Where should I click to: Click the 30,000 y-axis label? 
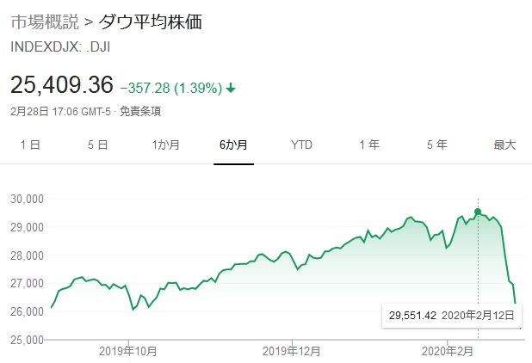[x=28, y=199]
